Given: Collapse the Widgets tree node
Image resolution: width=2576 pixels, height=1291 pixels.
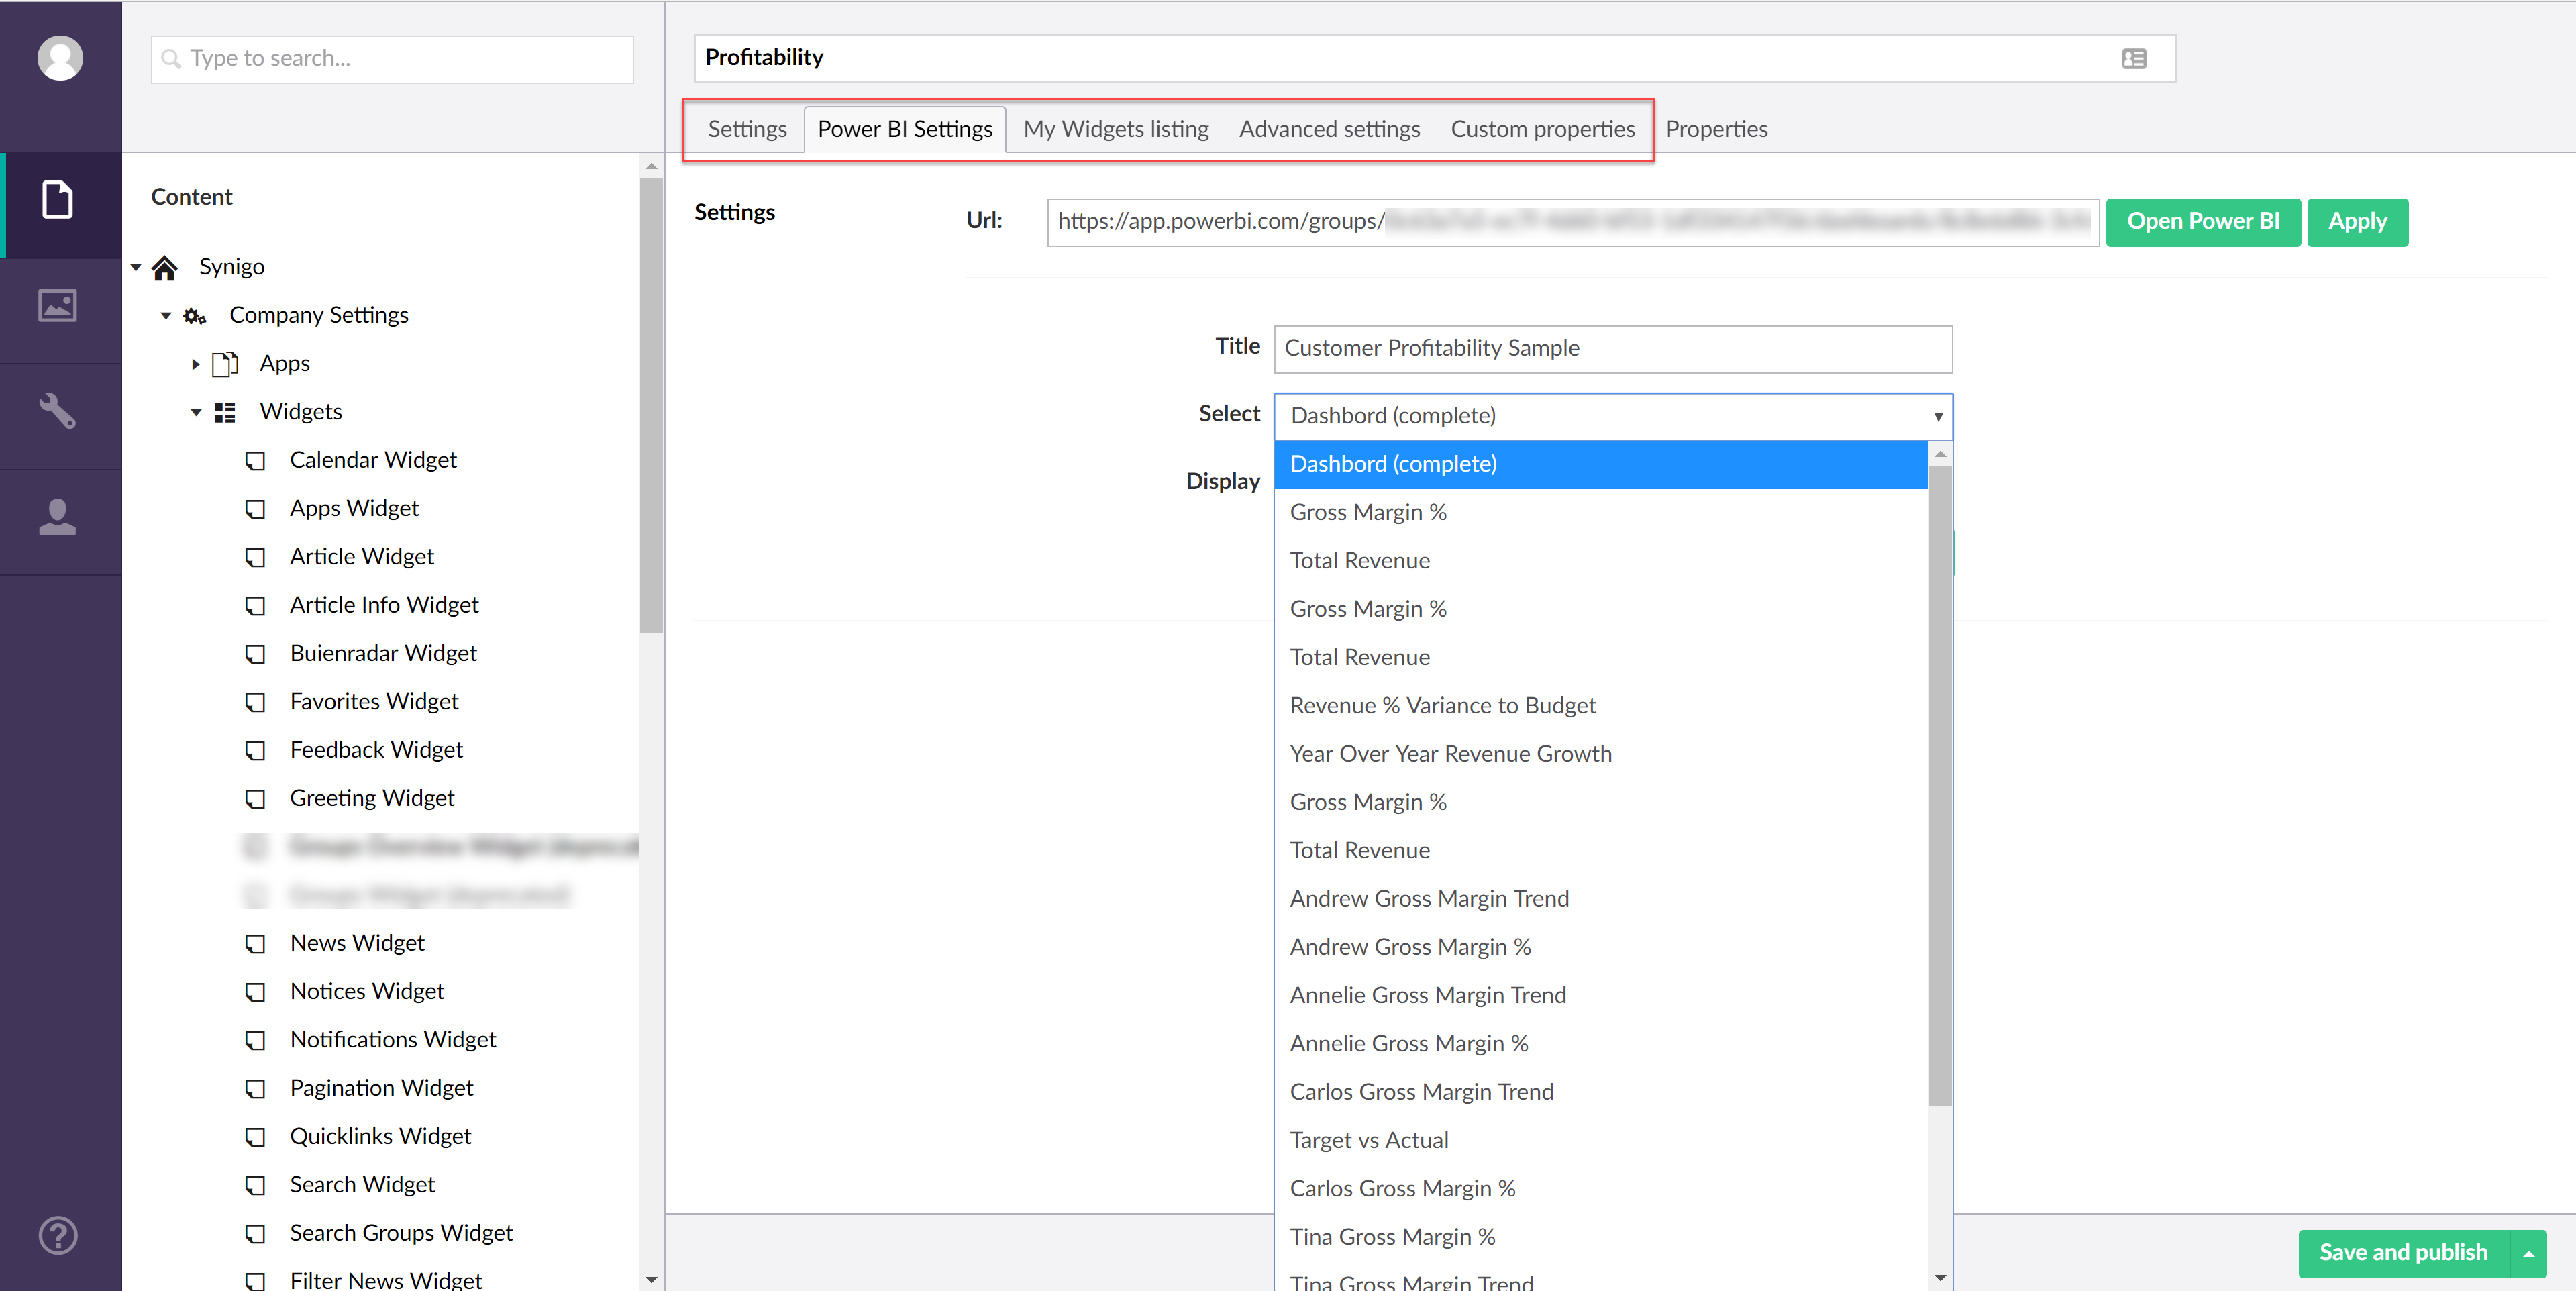Looking at the screenshot, I should (196, 412).
